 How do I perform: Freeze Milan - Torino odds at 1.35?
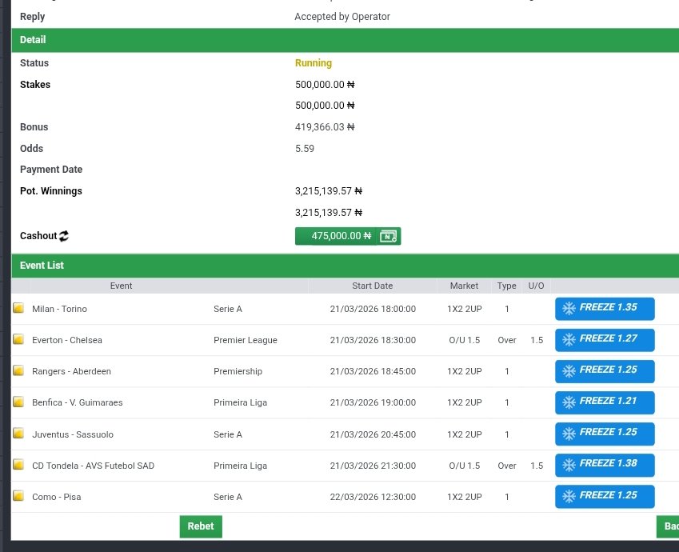tap(605, 309)
